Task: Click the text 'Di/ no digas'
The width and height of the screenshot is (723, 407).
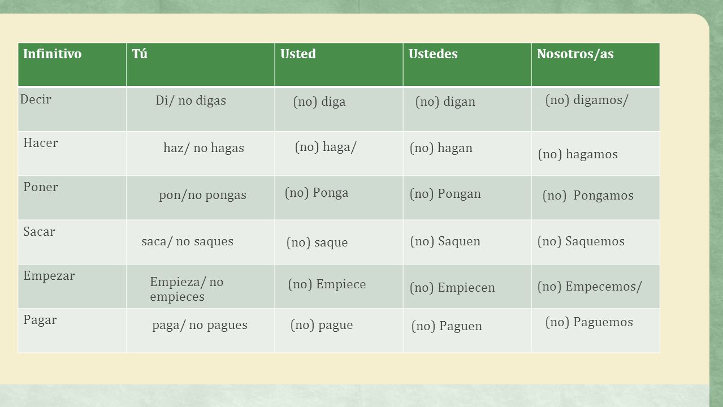Action: click(x=191, y=101)
